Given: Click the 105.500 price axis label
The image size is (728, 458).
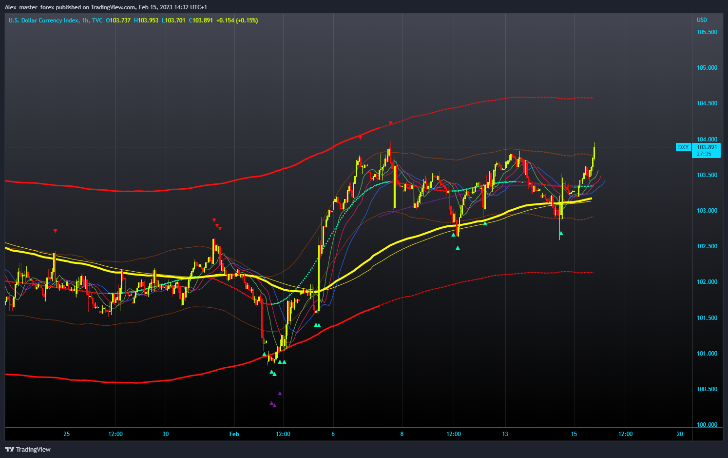Looking at the screenshot, I should (707, 32).
